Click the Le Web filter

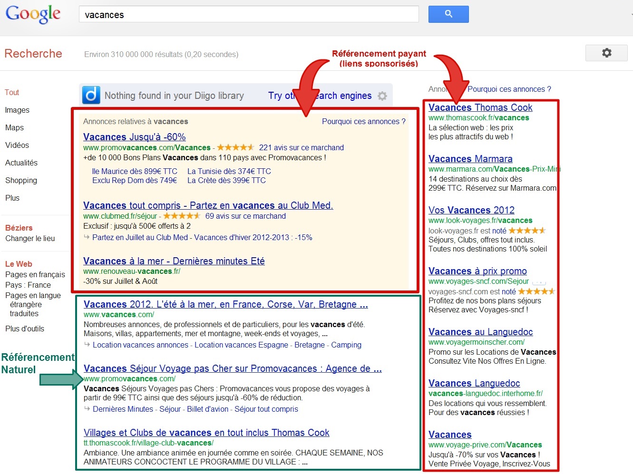coord(19,264)
